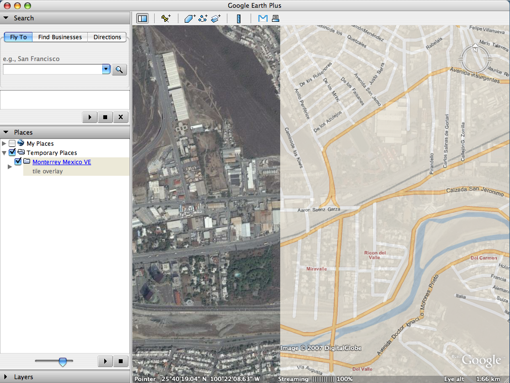Select the My Places tree item label
Screen dimensions: 510x383
point(40,144)
